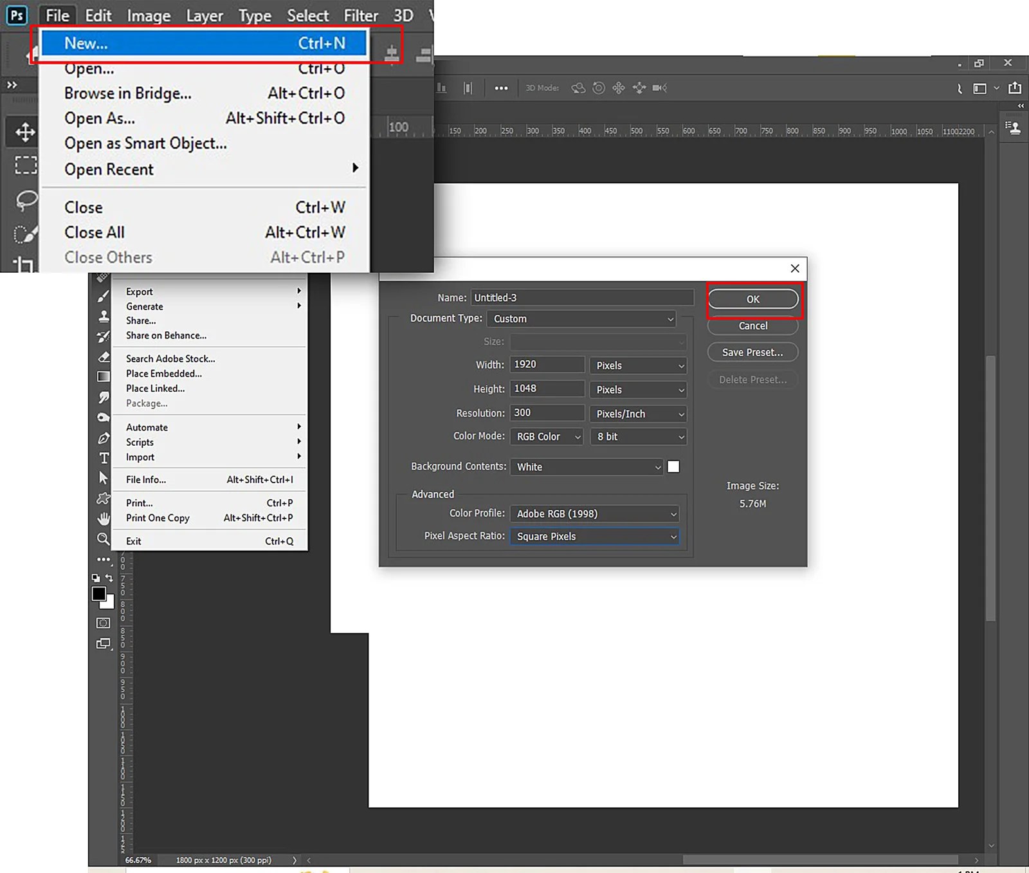
Task: Click the Height value field
Action: pos(547,389)
